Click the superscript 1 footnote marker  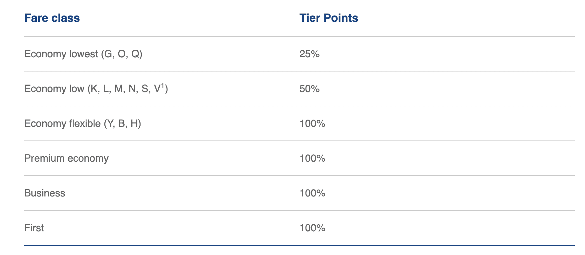coord(163,86)
